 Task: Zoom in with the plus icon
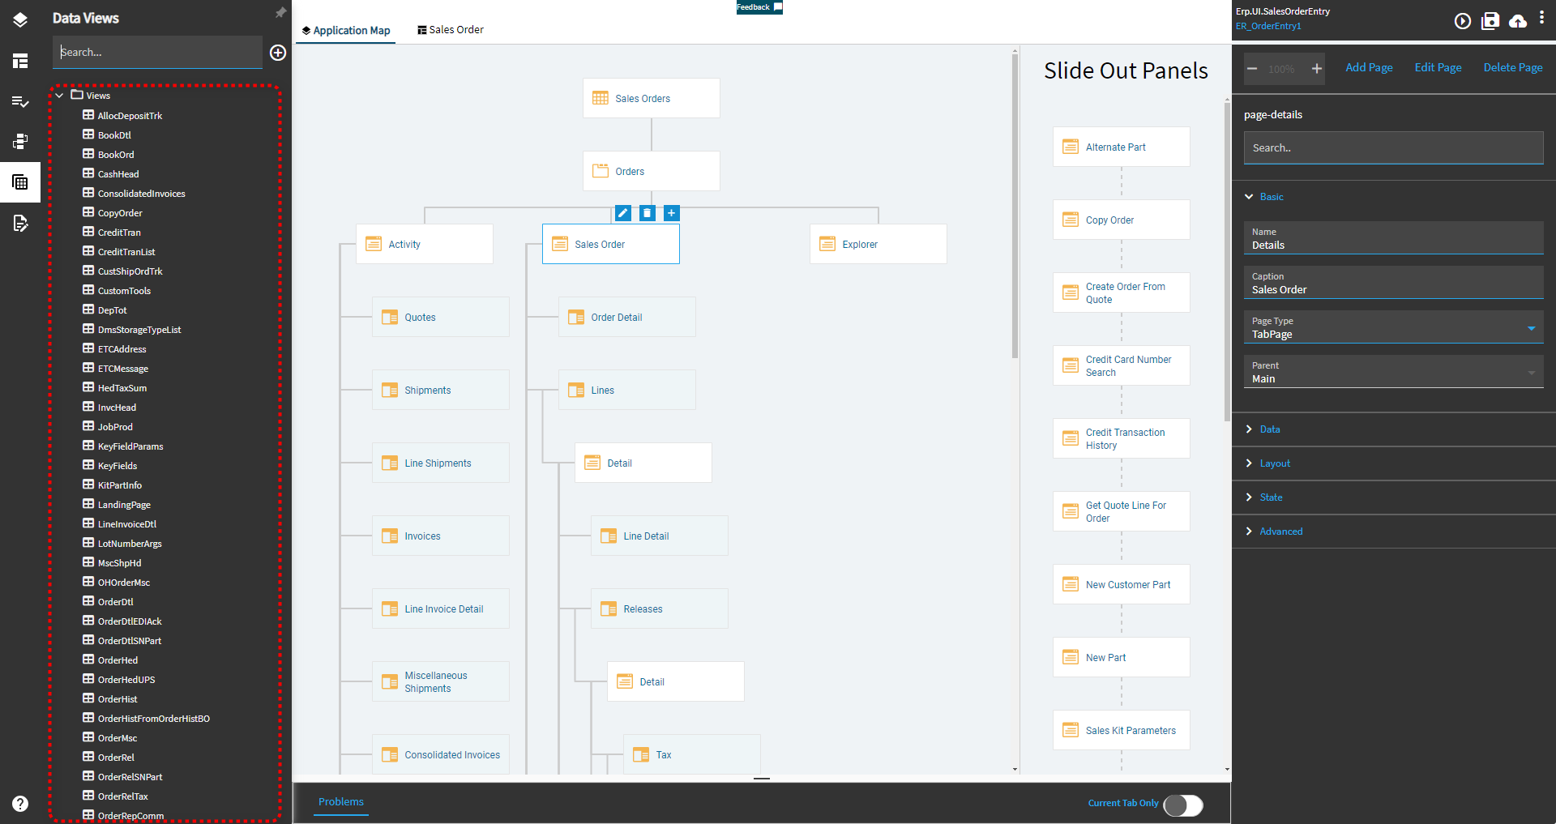(x=1317, y=69)
